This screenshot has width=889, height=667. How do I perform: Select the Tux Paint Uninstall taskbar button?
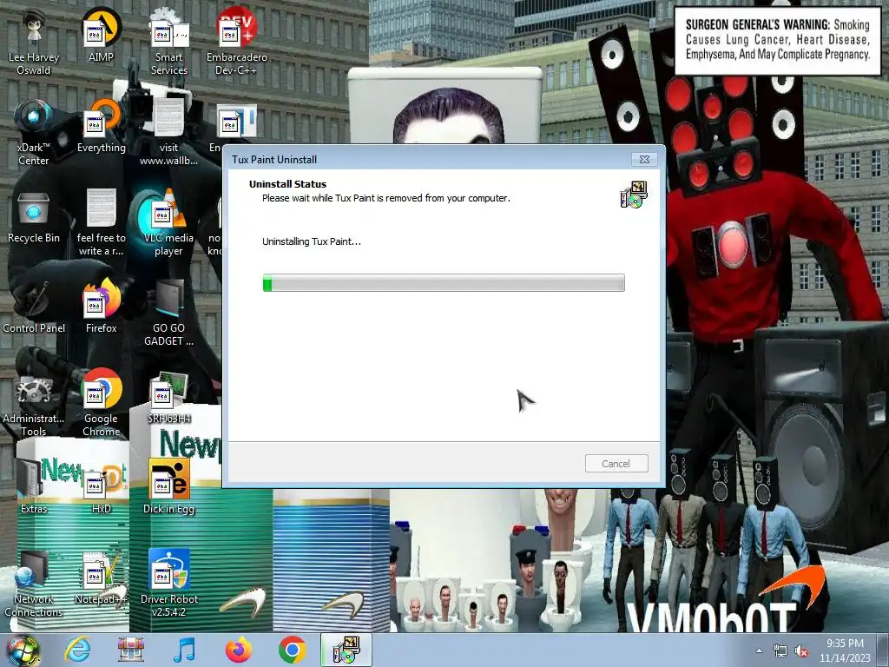[x=346, y=650]
